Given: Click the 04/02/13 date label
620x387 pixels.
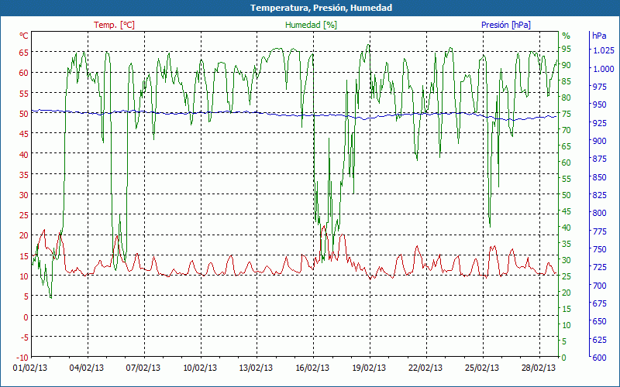Looking at the screenshot, I should pyautogui.click(x=87, y=368).
